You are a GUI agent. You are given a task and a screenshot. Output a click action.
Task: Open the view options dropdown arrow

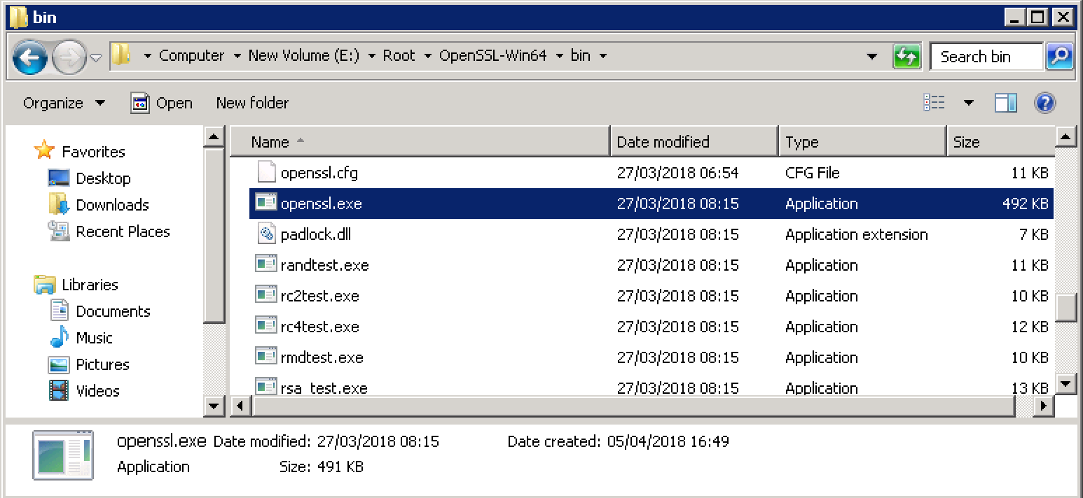969,103
